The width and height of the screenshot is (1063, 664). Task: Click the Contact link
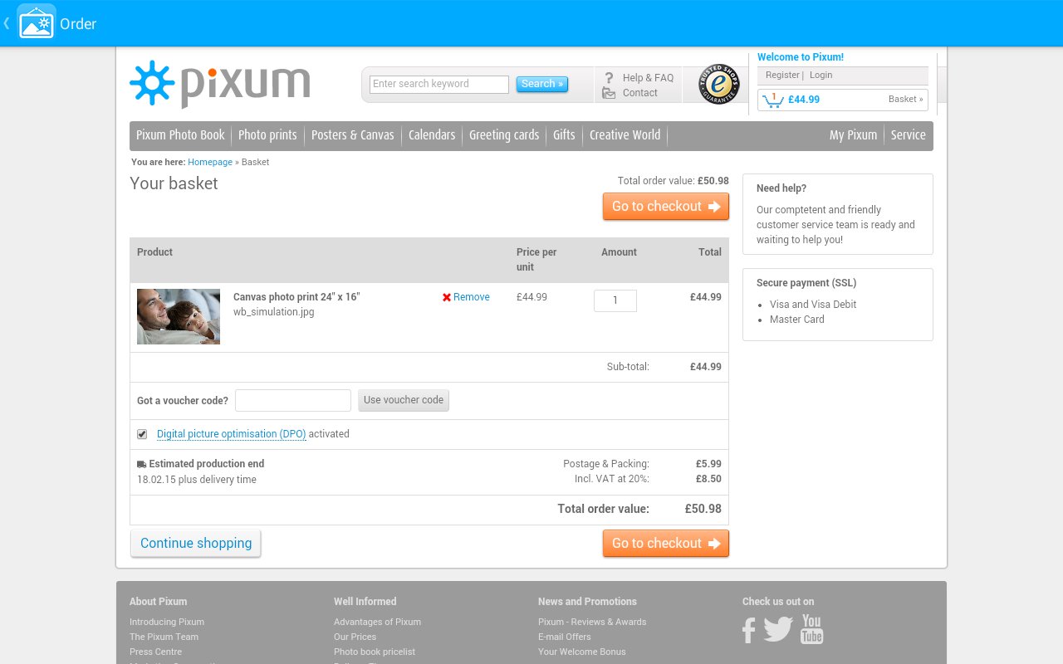tap(640, 93)
